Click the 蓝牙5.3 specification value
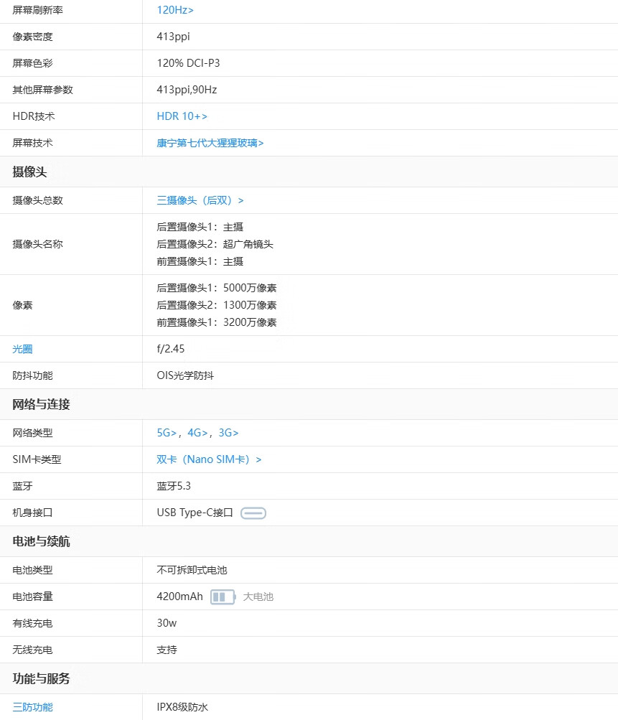This screenshot has width=618, height=720. 174,486
